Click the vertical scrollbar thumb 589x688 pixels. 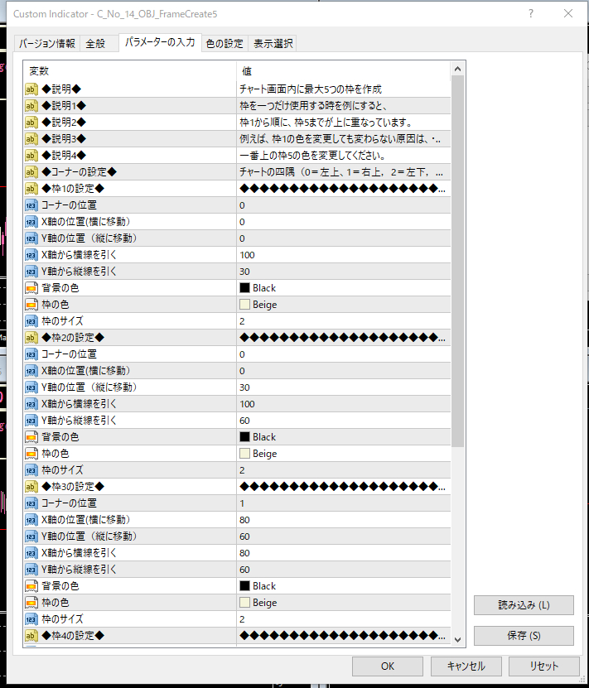point(457,262)
